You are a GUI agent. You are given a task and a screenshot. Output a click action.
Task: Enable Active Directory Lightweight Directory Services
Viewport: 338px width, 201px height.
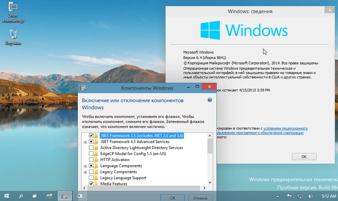[x=91, y=147]
